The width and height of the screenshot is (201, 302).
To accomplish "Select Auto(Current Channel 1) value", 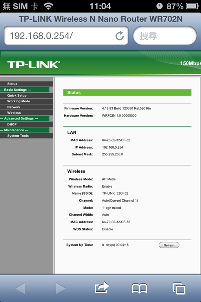I will (120, 201).
